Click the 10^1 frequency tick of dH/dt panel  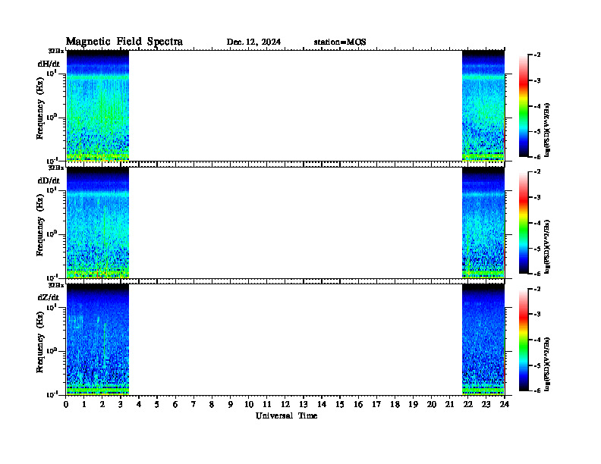[x=52, y=73]
